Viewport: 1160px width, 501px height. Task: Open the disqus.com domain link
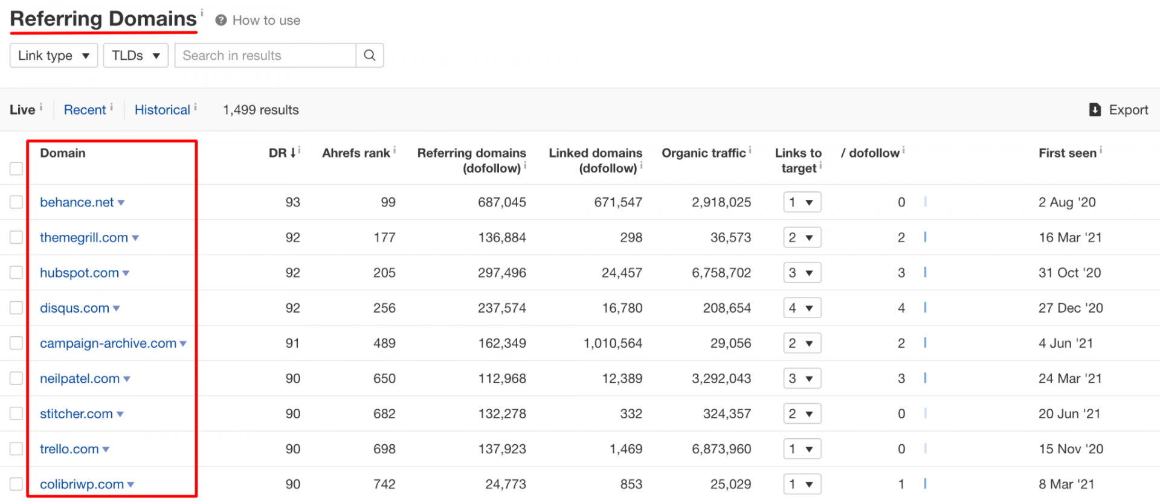coord(74,308)
